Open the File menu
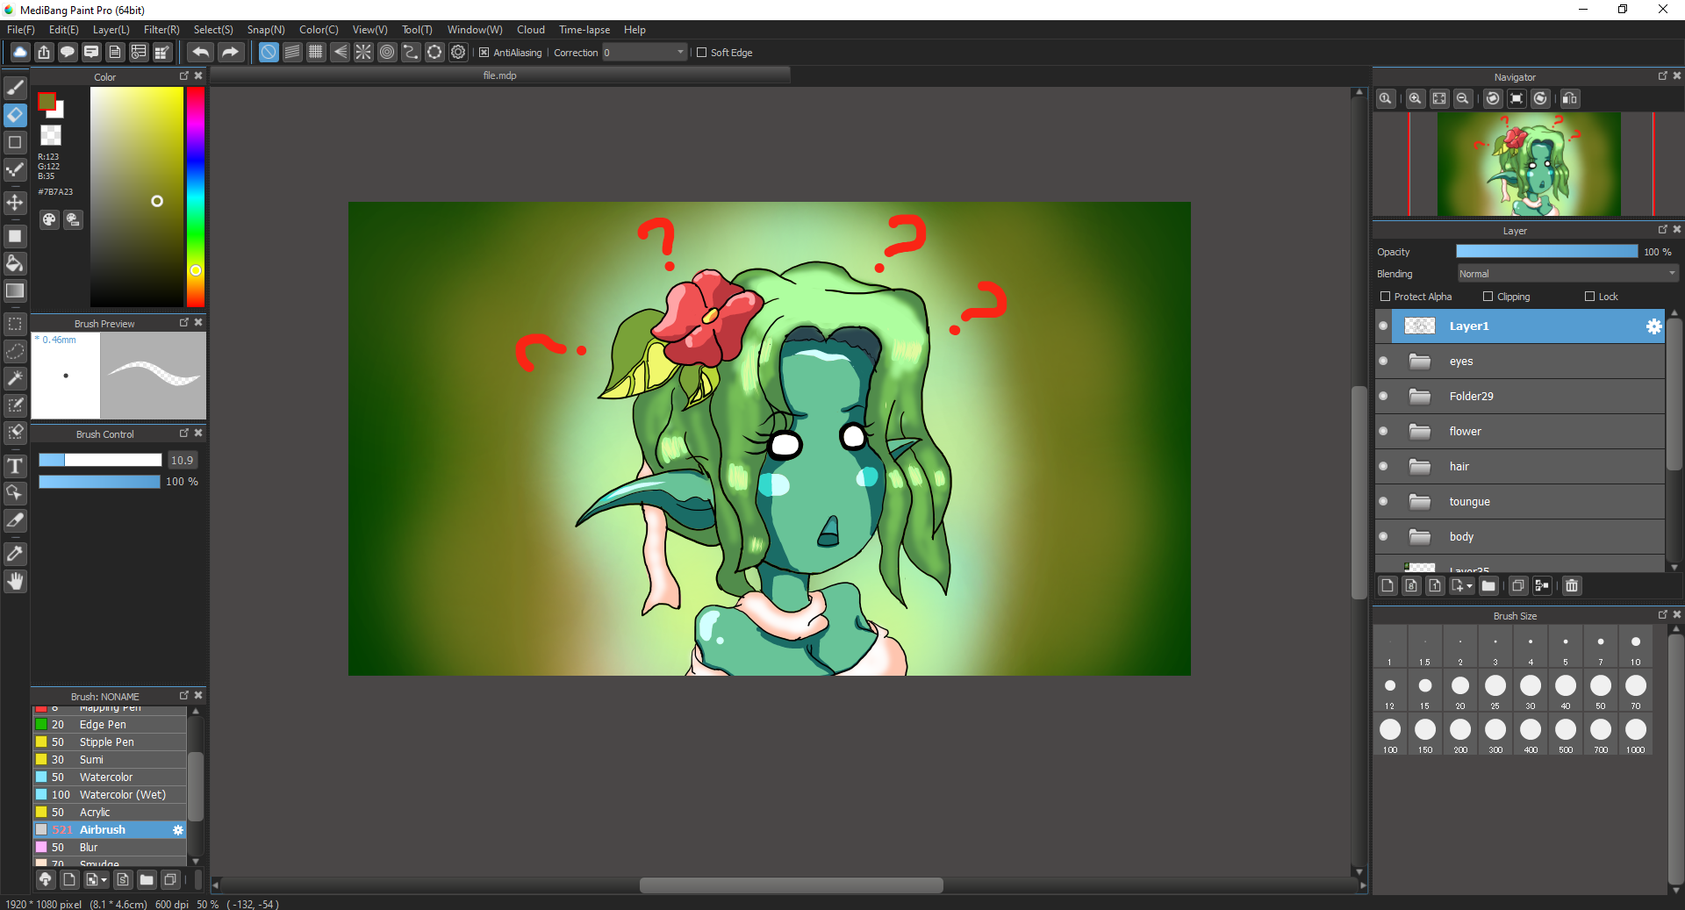 [x=21, y=30]
